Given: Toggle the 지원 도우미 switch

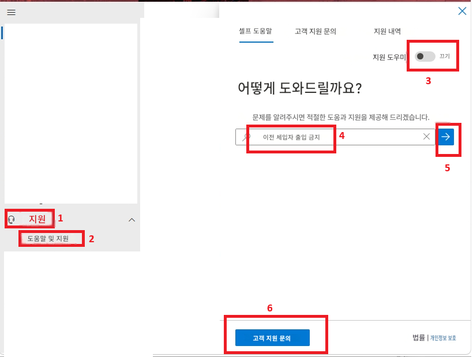Looking at the screenshot, I should point(425,57).
